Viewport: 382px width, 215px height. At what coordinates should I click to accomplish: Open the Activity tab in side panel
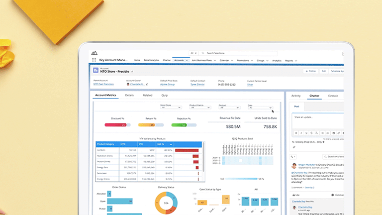click(296, 95)
